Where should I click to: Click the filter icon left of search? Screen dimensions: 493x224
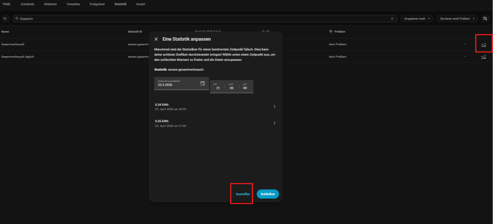(5, 19)
